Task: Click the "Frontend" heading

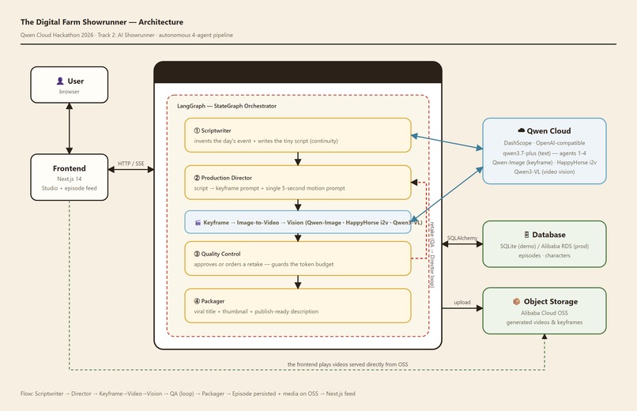Action: tap(69, 168)
